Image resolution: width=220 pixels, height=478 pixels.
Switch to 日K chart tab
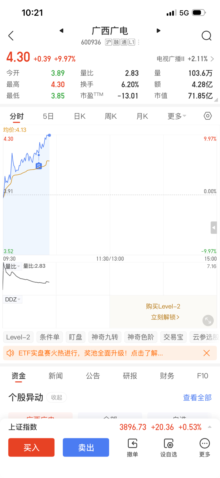click(x=80, y=116)
